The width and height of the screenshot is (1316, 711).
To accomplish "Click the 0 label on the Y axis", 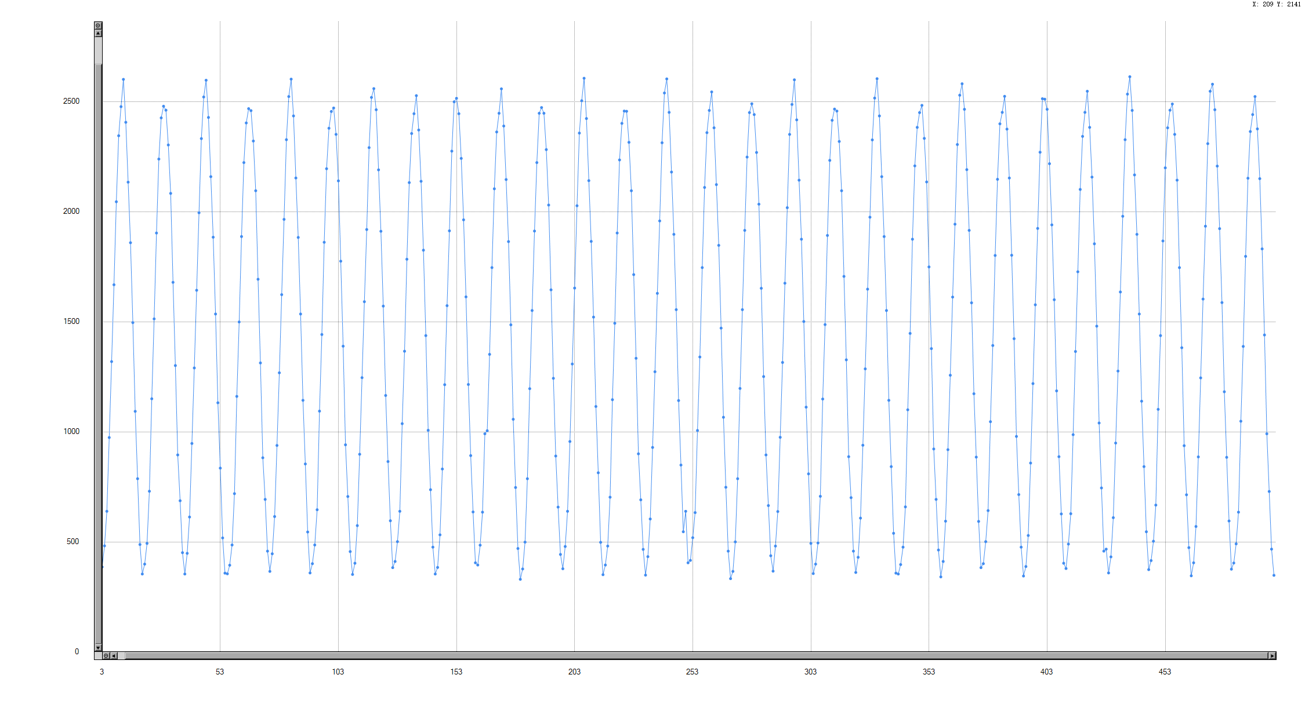I will (x=77, y=651).
